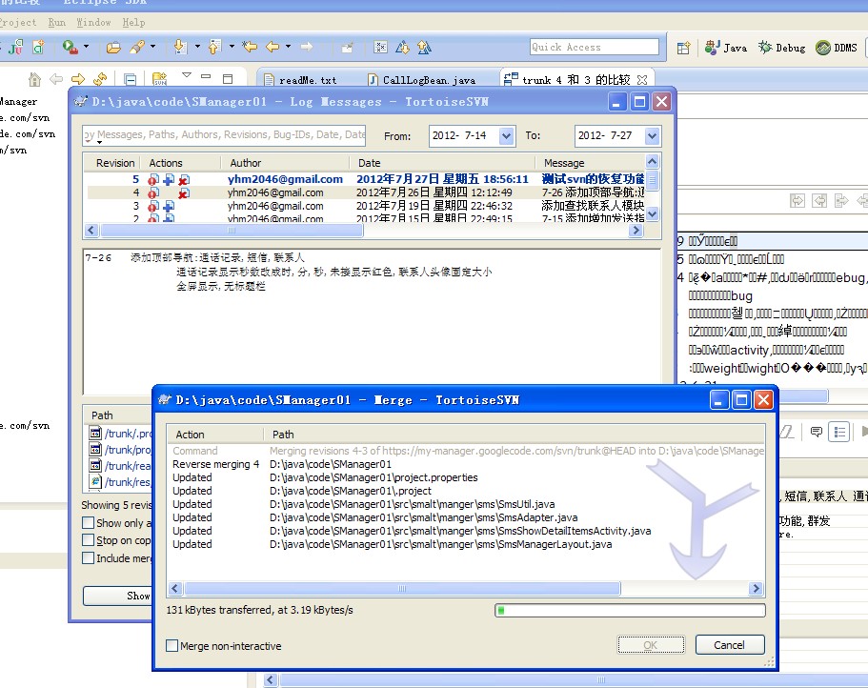Click the open folder icon in Eclipse toolbar
Screen dimensions: 868x688
[x=113, y=48]
